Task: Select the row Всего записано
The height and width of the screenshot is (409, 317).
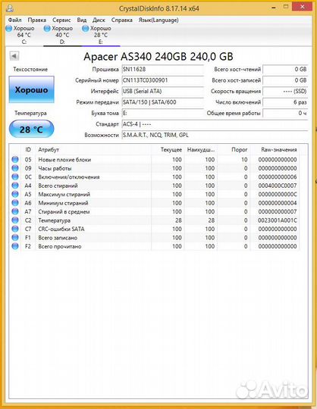Action: click(x=155, y=238)
